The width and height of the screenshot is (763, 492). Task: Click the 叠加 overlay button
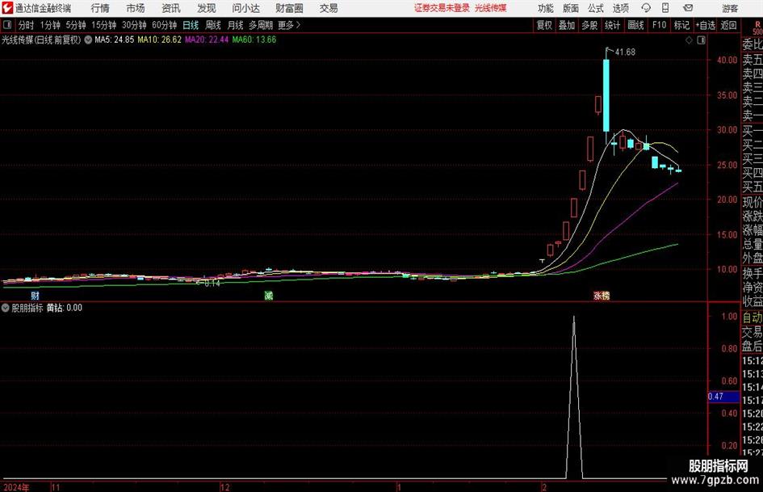[567, 25]
